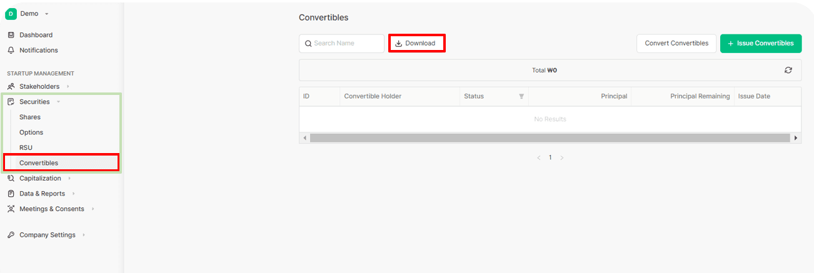The width and height of the screenshot is (814, 273).
Task: Click the ID column header
Action: click(319, 96)
